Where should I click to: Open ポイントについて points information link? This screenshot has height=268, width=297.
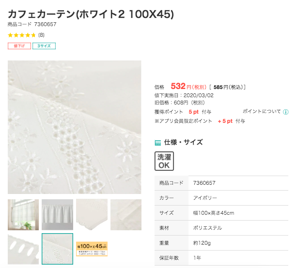(262, 111)
